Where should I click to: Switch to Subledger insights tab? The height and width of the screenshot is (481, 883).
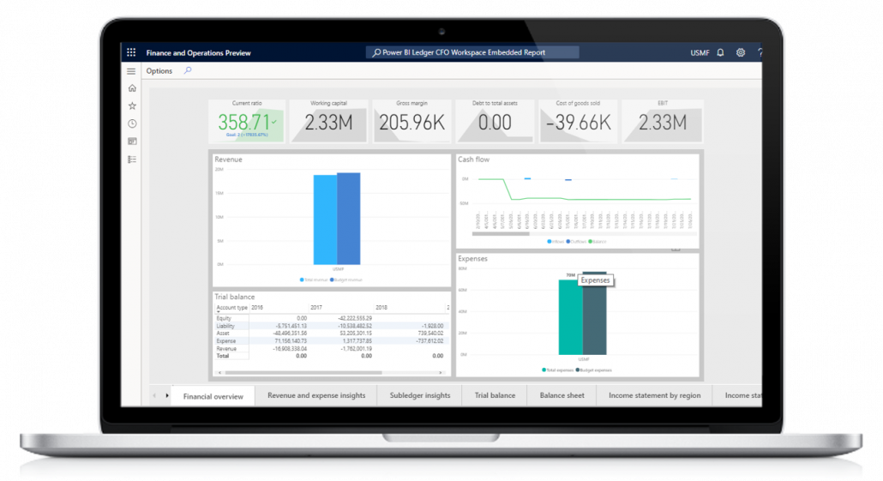(x=420, y=395)
